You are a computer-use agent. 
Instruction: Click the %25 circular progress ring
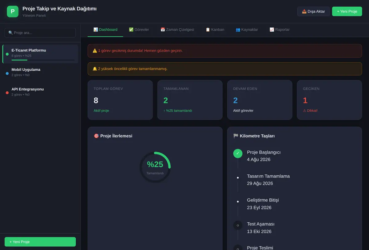pyautogui.click(x=155, y=167)
